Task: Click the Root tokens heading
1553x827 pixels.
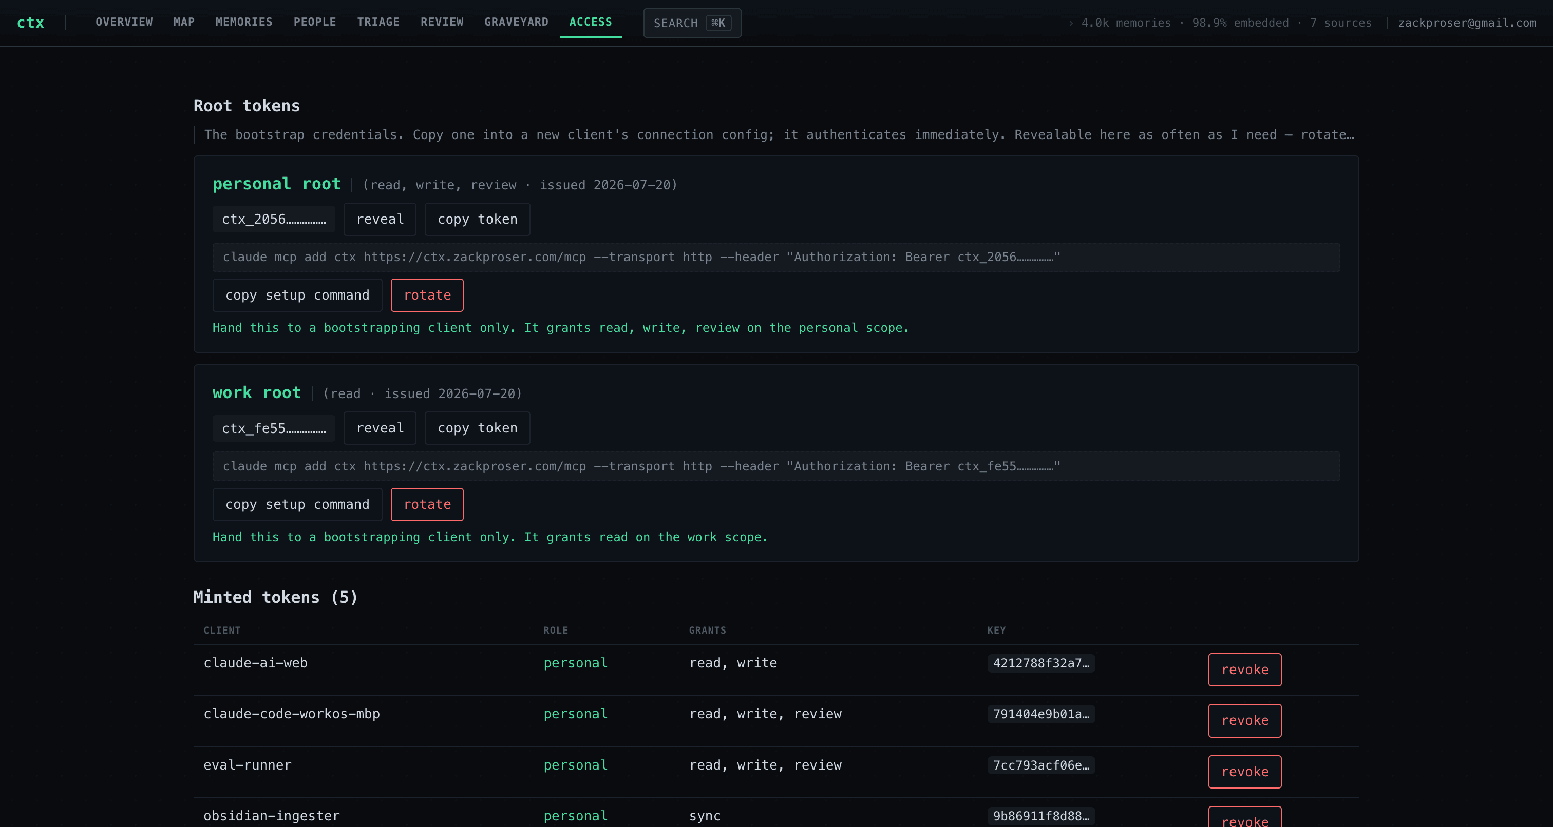Action: [247, 105]
